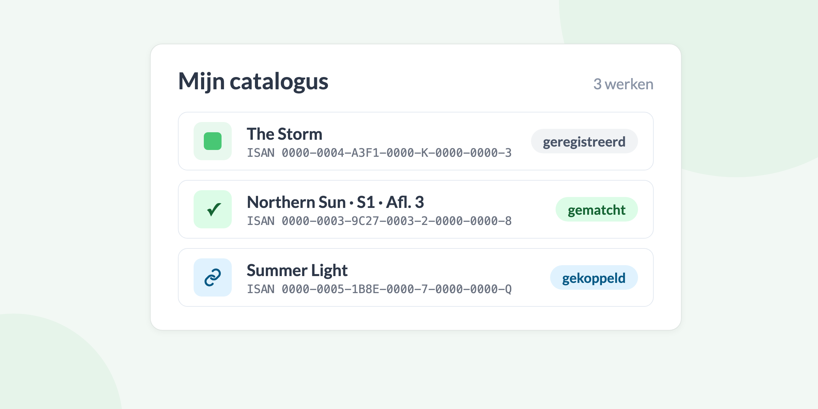Open the Summer Light title
Screen dimensions: 818x409
[297, 271]
